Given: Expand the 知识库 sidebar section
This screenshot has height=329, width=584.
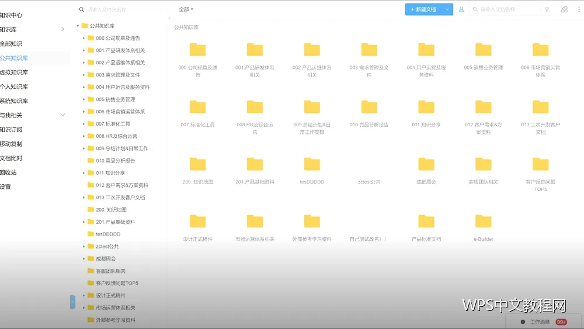Looking at the screenshot, I should pyautogui.click(x=62, y=29).
